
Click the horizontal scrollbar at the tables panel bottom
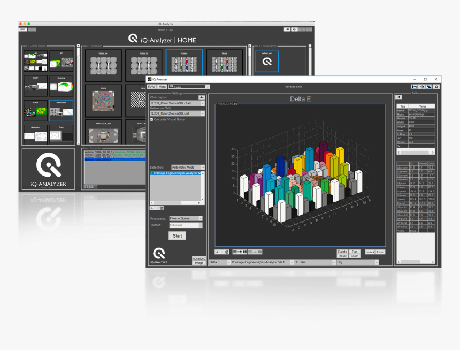click(416, 262)
